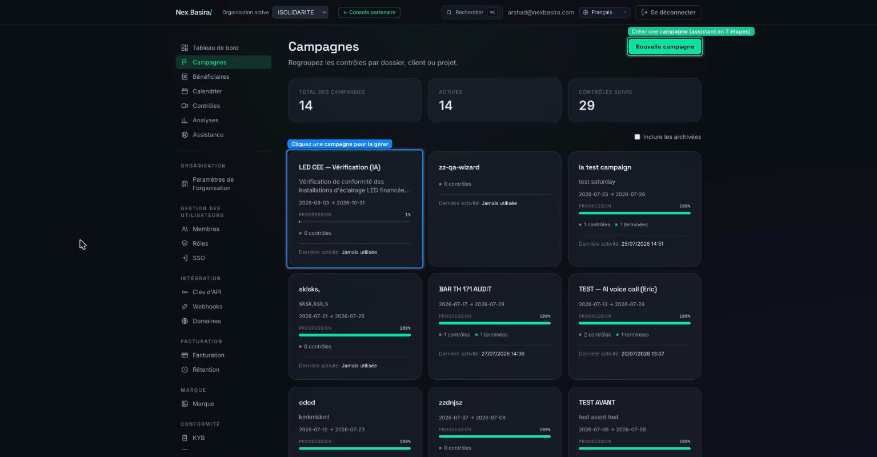877x457 pixels.
Task: Click the Se déconnecter button
Action: pos(668,12)
